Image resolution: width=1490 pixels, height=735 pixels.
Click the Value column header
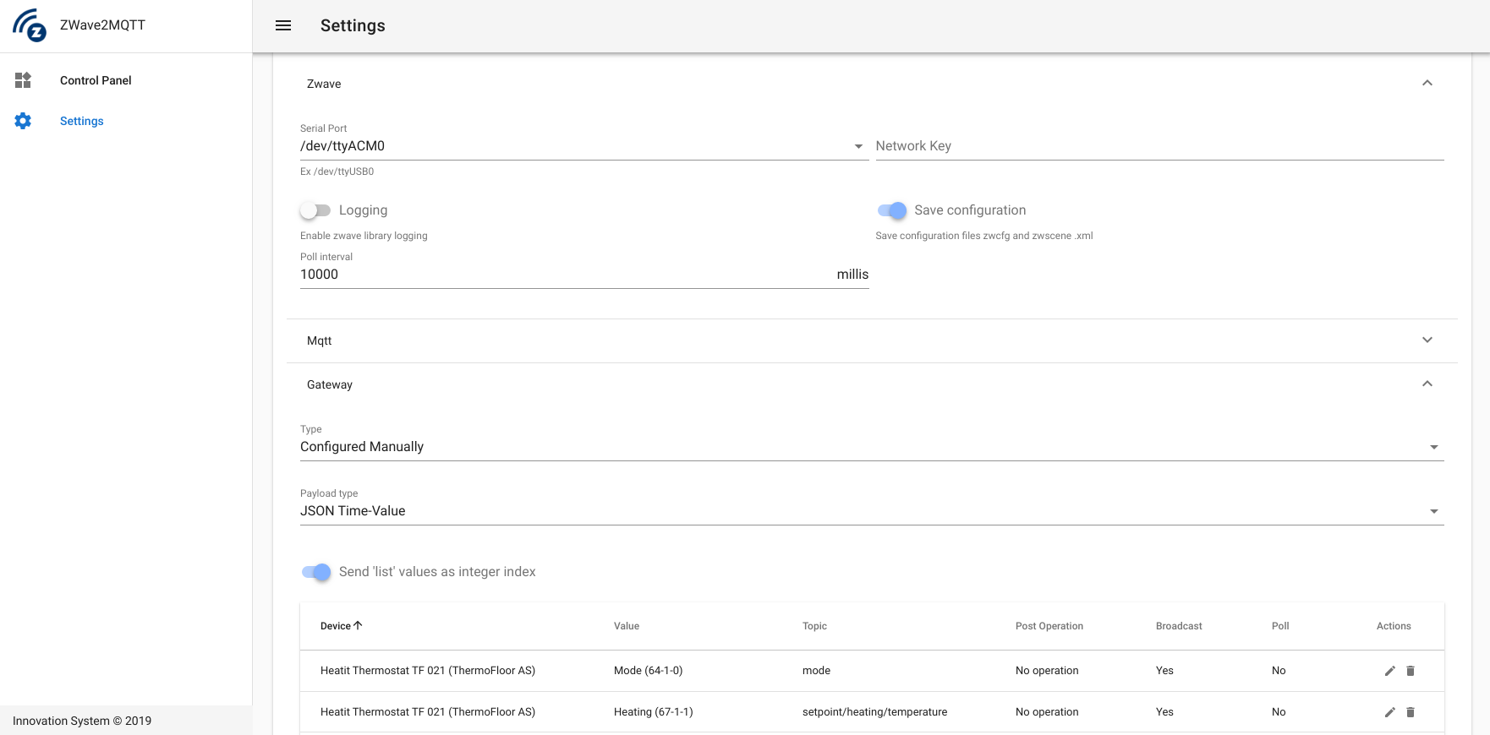coord(627,626)
